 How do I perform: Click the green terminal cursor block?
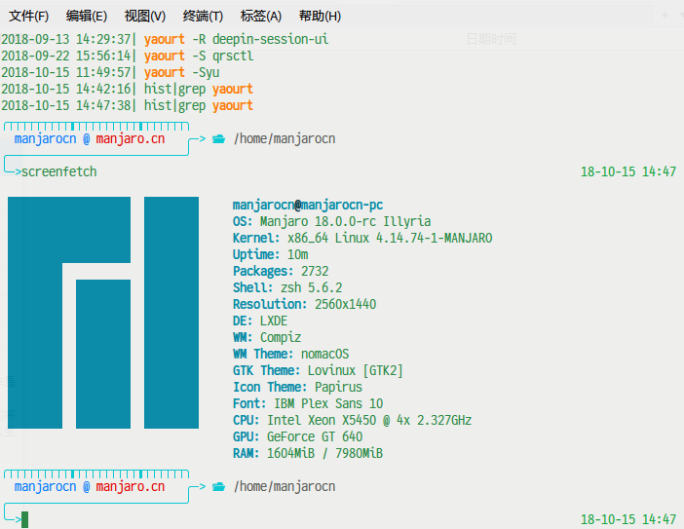pyautogui.click(x=25, y=519)
